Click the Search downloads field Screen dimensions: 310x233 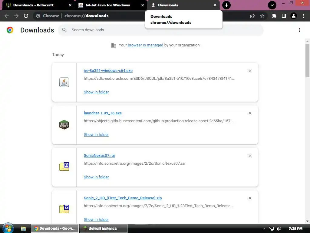coord(161,30)
